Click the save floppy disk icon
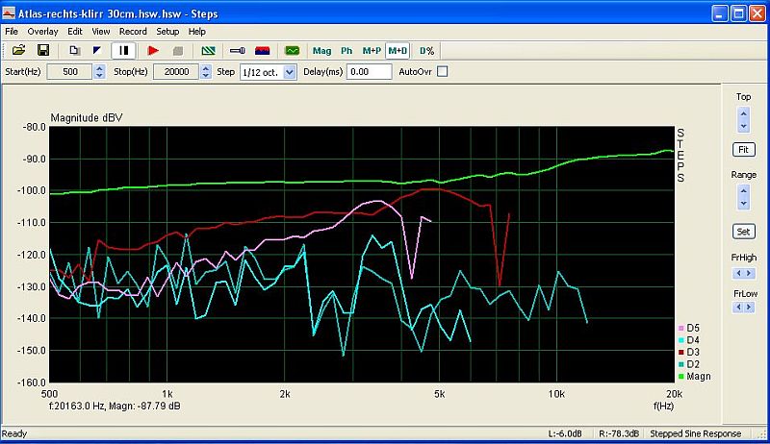770x444 pixels. coord(42,50)
